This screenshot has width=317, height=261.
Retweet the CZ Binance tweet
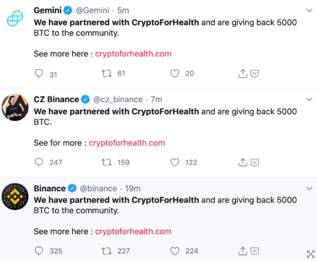(x=106, y=162)
